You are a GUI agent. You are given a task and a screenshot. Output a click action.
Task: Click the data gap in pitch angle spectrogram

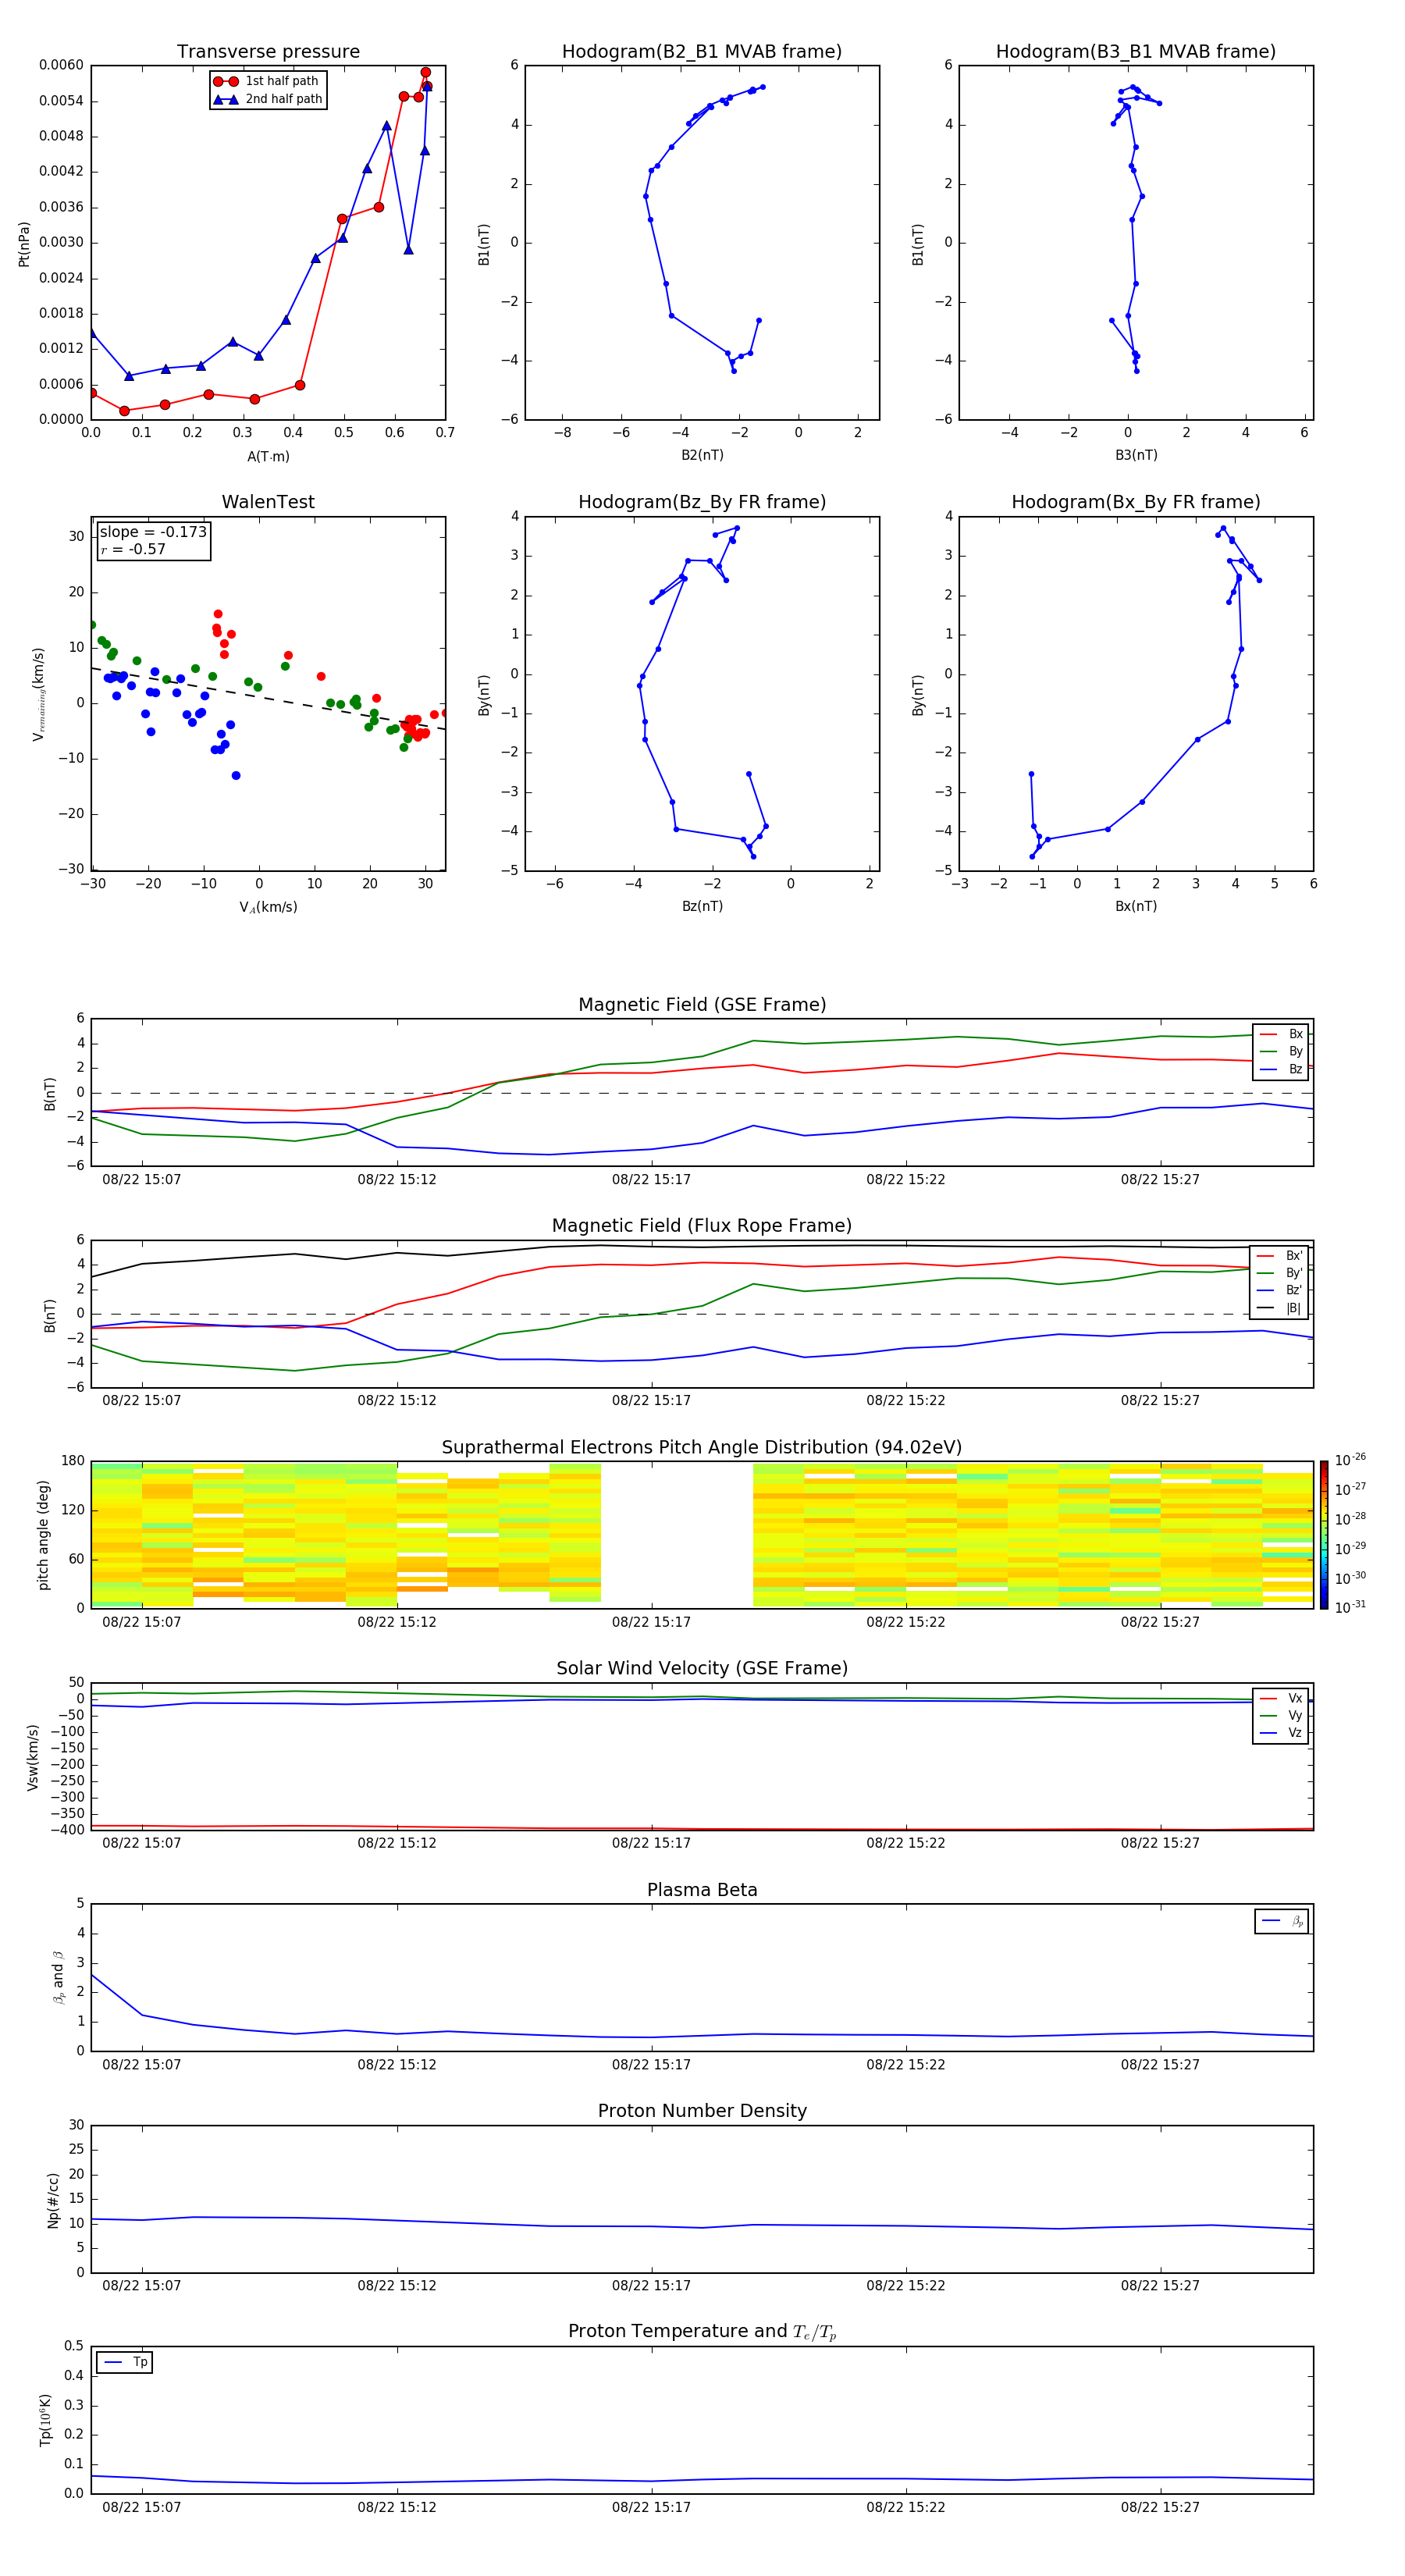[677, 1535]
